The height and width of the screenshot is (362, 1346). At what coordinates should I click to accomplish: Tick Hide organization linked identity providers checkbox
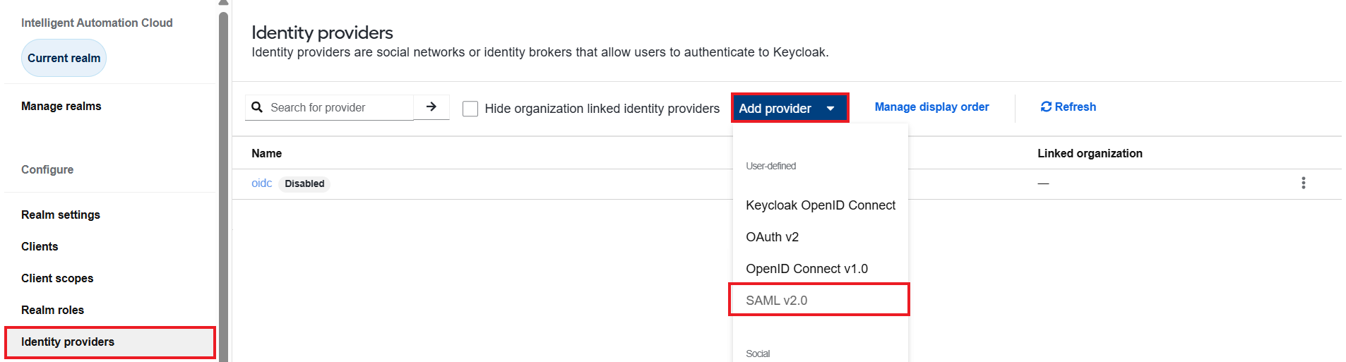tap(470, 109)
